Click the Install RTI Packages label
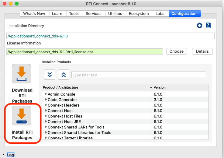Viewport: 224px width, 158px height. 22,135
